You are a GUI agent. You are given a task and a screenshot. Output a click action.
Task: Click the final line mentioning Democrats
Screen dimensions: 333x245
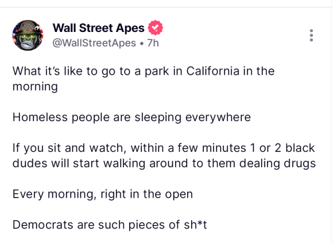pyautogui.click(x=110, y=224)
